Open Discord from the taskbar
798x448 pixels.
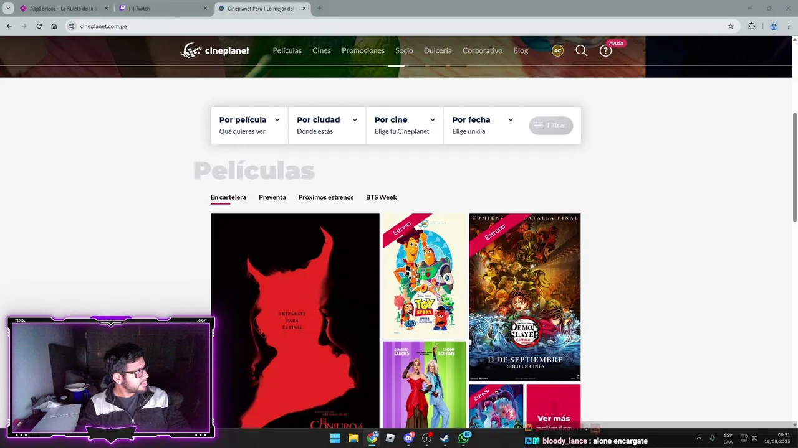pos(409,438)
